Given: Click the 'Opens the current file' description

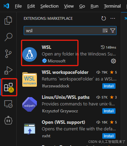Looking at the screenshot, I should coord(79,129).
